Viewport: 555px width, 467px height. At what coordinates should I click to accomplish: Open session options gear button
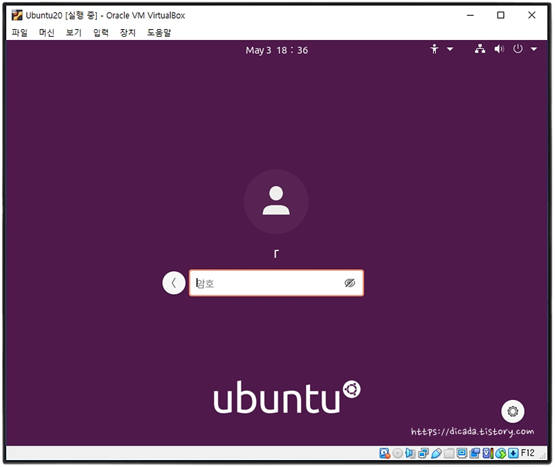(x=513, y=411)
